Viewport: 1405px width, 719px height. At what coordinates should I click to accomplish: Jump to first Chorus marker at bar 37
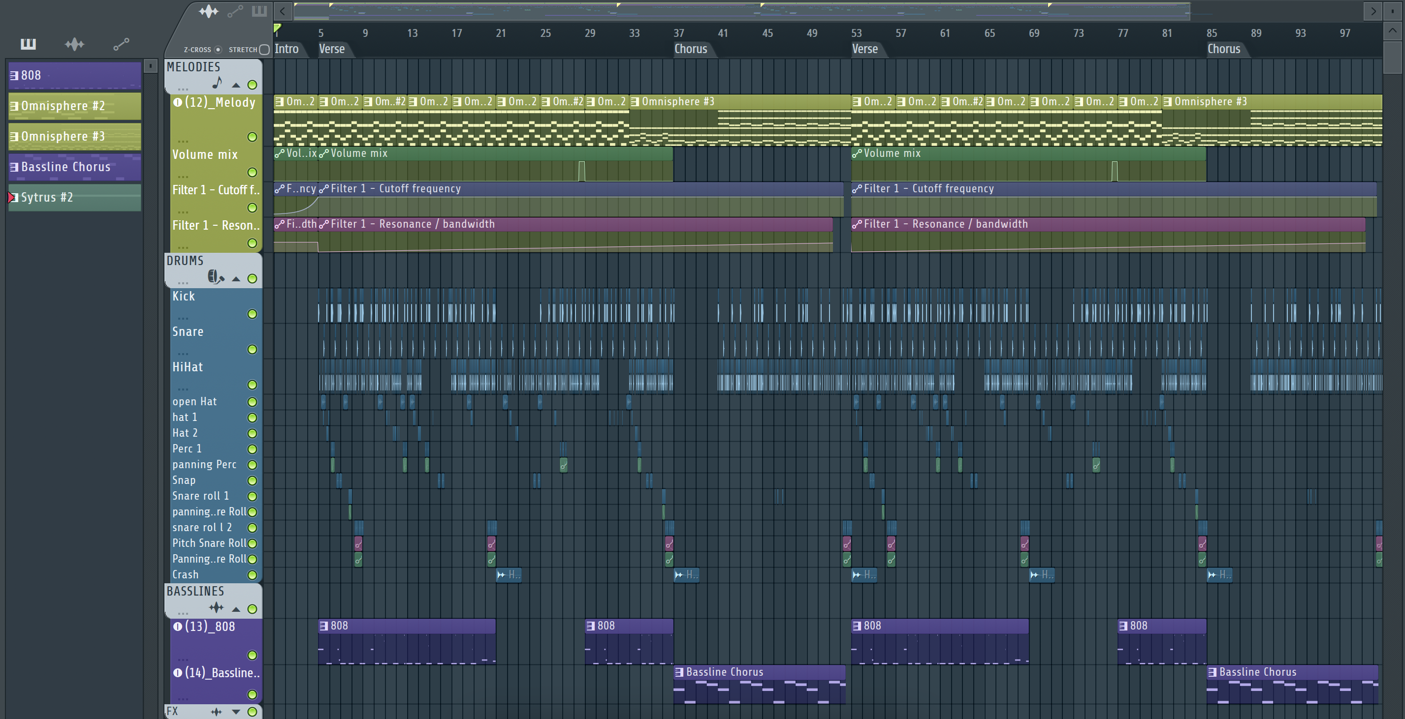tap(691, 49)
